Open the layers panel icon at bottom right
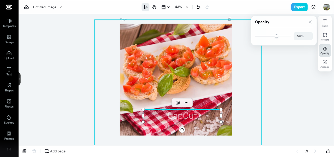Image resolution: width=334 pixels, height=157 pixels. 328,151
